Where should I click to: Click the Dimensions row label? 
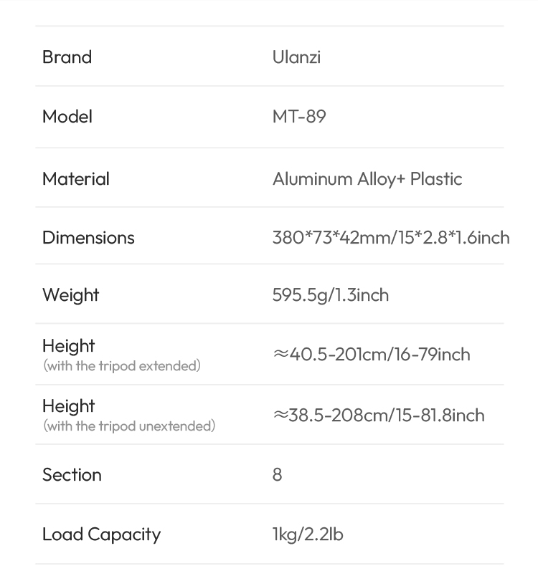(x=88, y=238)
